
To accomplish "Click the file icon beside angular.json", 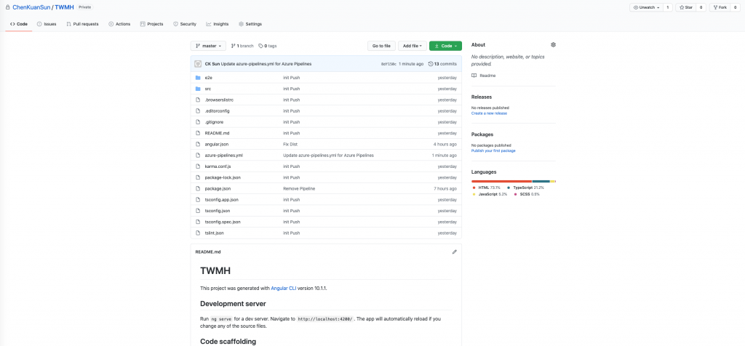I will pyautogui.click(x=198, y=144).
